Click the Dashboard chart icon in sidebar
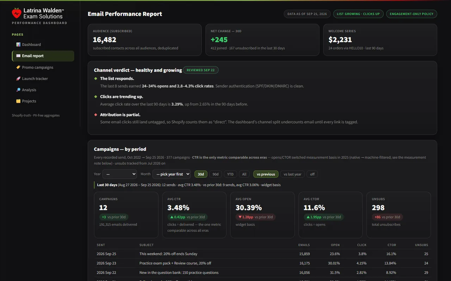The image size is (451, 281). tap(18, 45)
